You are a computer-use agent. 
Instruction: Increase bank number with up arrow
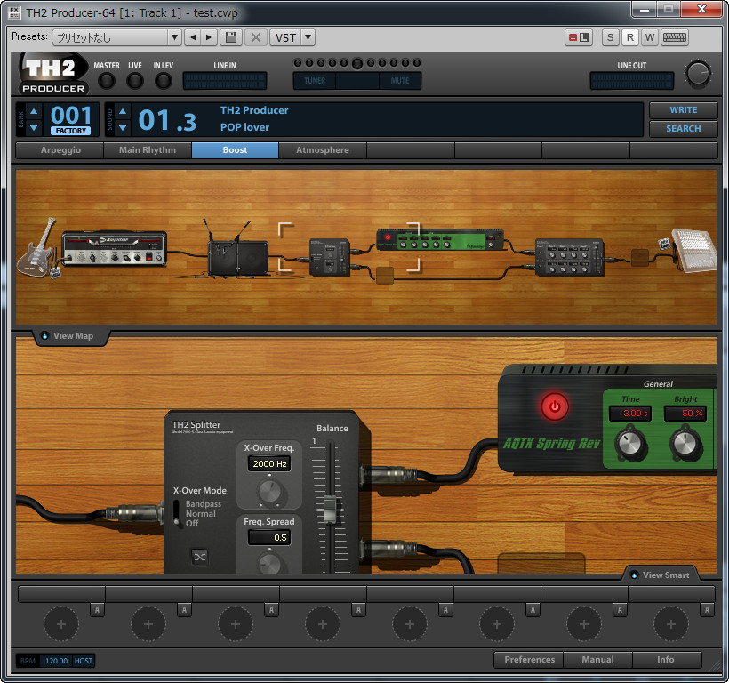(34, 111)
